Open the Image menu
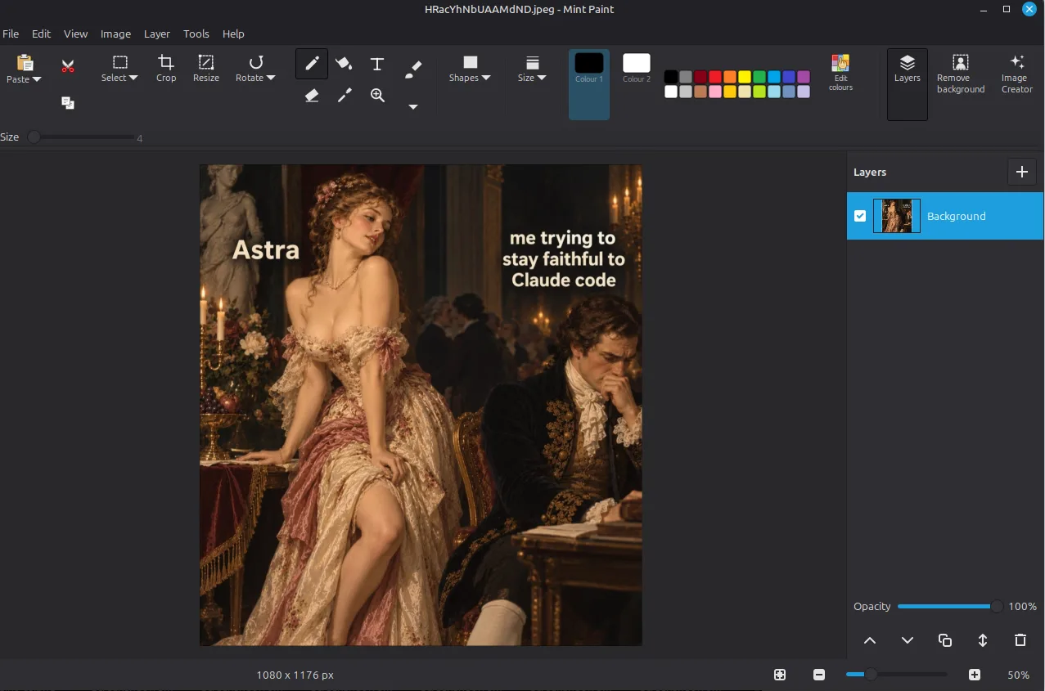1045x691 pixels. (x=115, y=34)
